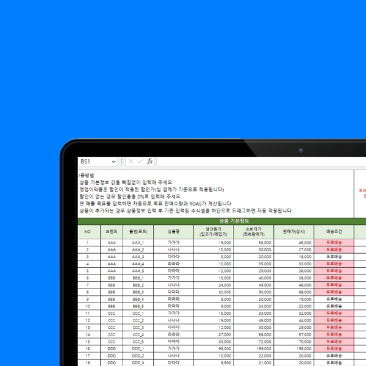Select the 유료배송 cell in row 3
Image resolution: width=366 pixels, height=366 pixels.
point(334,257)
